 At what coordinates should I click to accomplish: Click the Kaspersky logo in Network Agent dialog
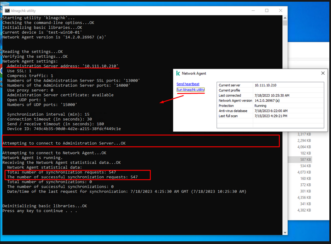coord(178,73)
